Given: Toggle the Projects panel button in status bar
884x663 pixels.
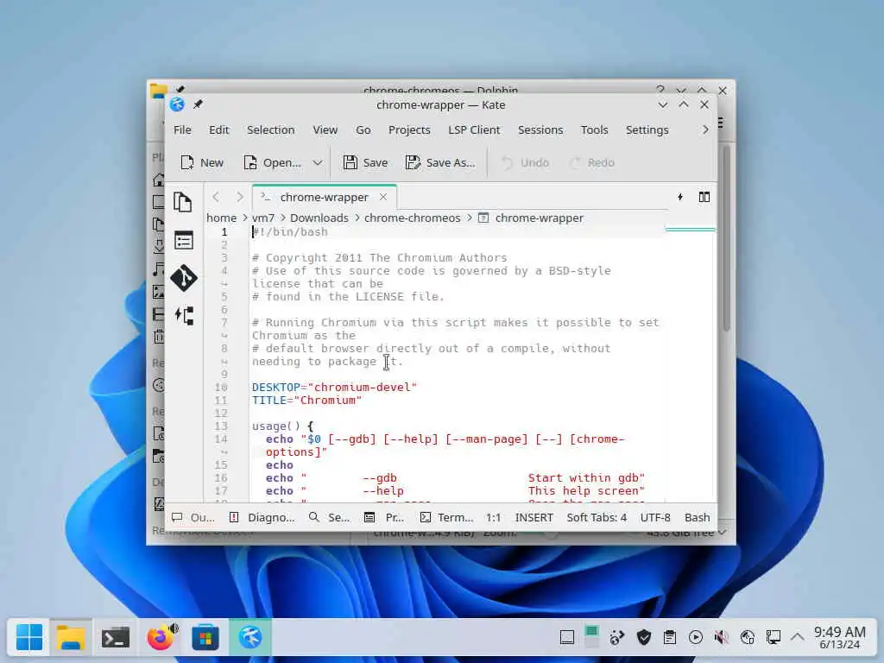Looking at the screenshot, I should 384,518.
